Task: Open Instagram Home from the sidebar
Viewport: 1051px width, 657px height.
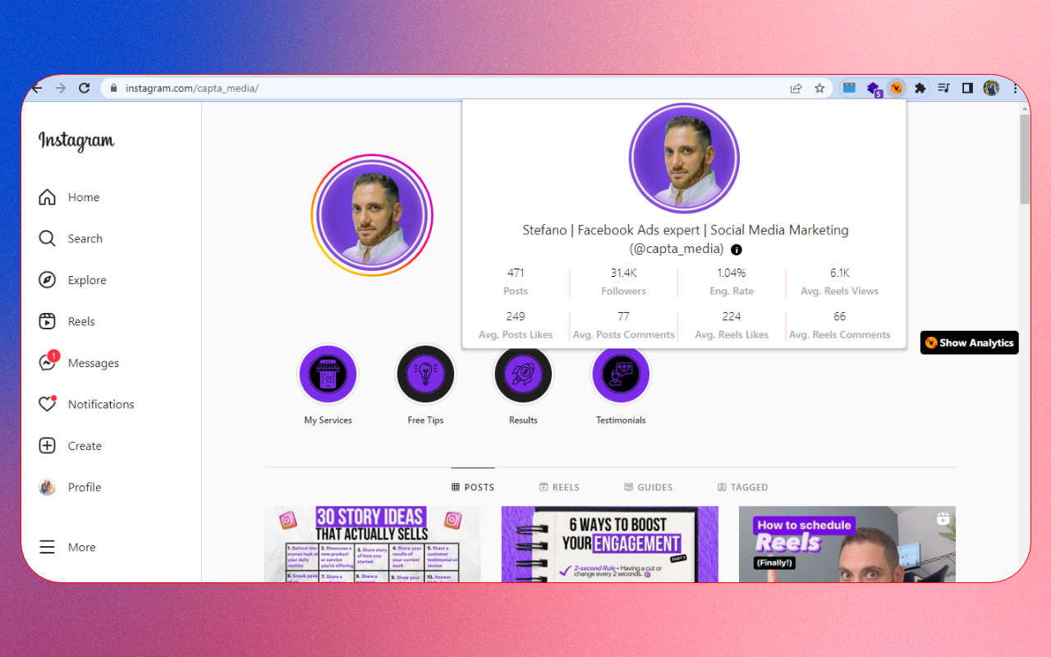Action: tap(48, 197)
